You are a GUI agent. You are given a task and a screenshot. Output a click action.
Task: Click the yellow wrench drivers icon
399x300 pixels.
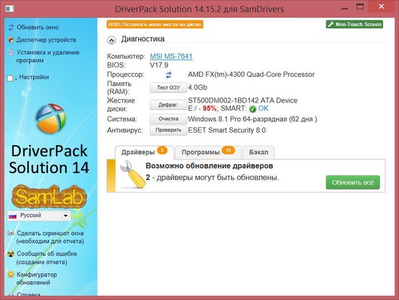132,175
